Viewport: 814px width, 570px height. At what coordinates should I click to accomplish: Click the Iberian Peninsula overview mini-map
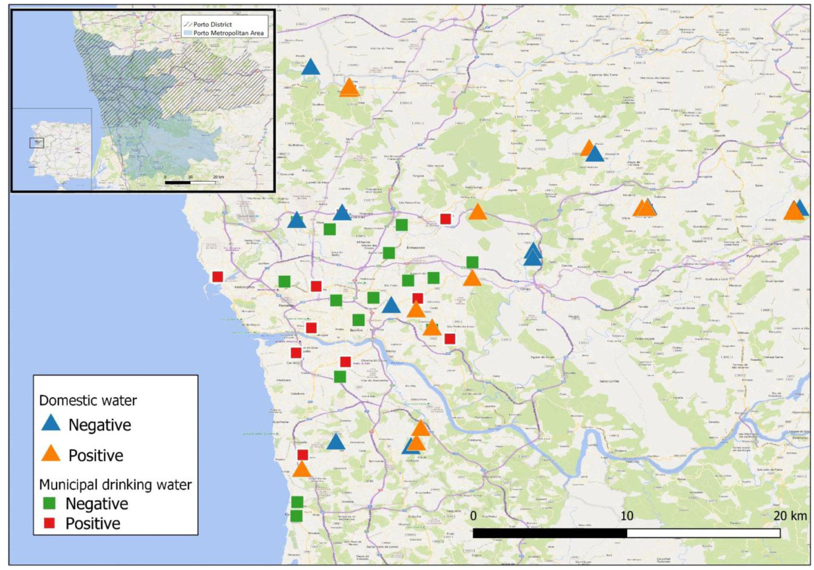[52, 149]
